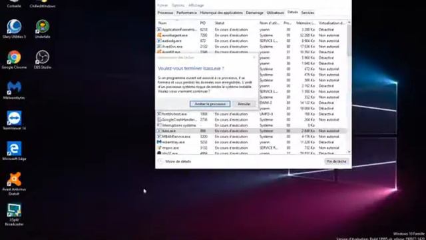Open the Affichage menu
This screenshot has height=240, width=426.
(x=196, y=5)
